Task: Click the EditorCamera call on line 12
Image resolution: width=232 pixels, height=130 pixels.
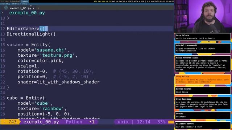Action: (26, 29)
